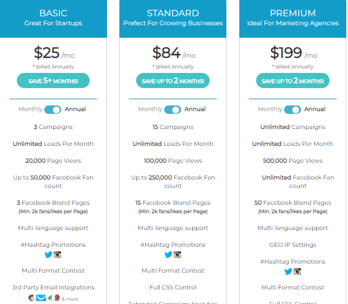Click Save Up To 2 Months in the Premium plan
Viewport: 348px width, 304px height.
coord(293,81)
